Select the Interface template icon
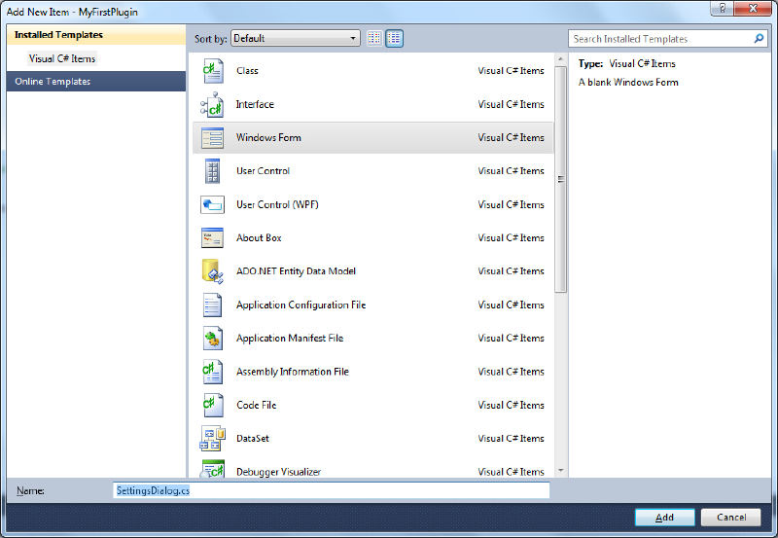Image resolution: width=778 pixels, height=538 pixels. click(212, 104)
